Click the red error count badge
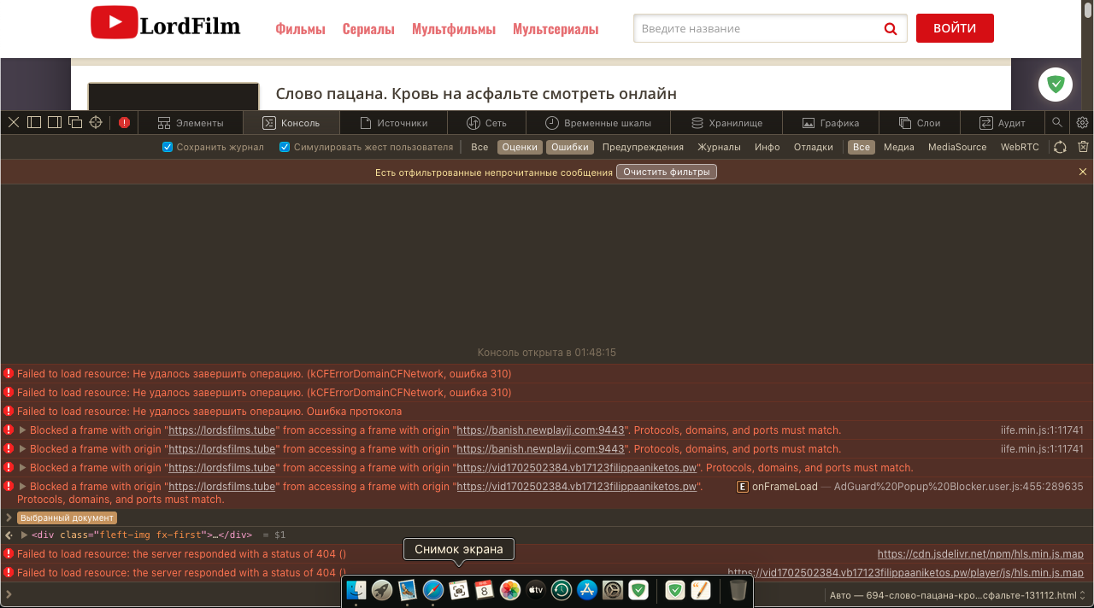Screen dimensions: 1094x608 124,122
